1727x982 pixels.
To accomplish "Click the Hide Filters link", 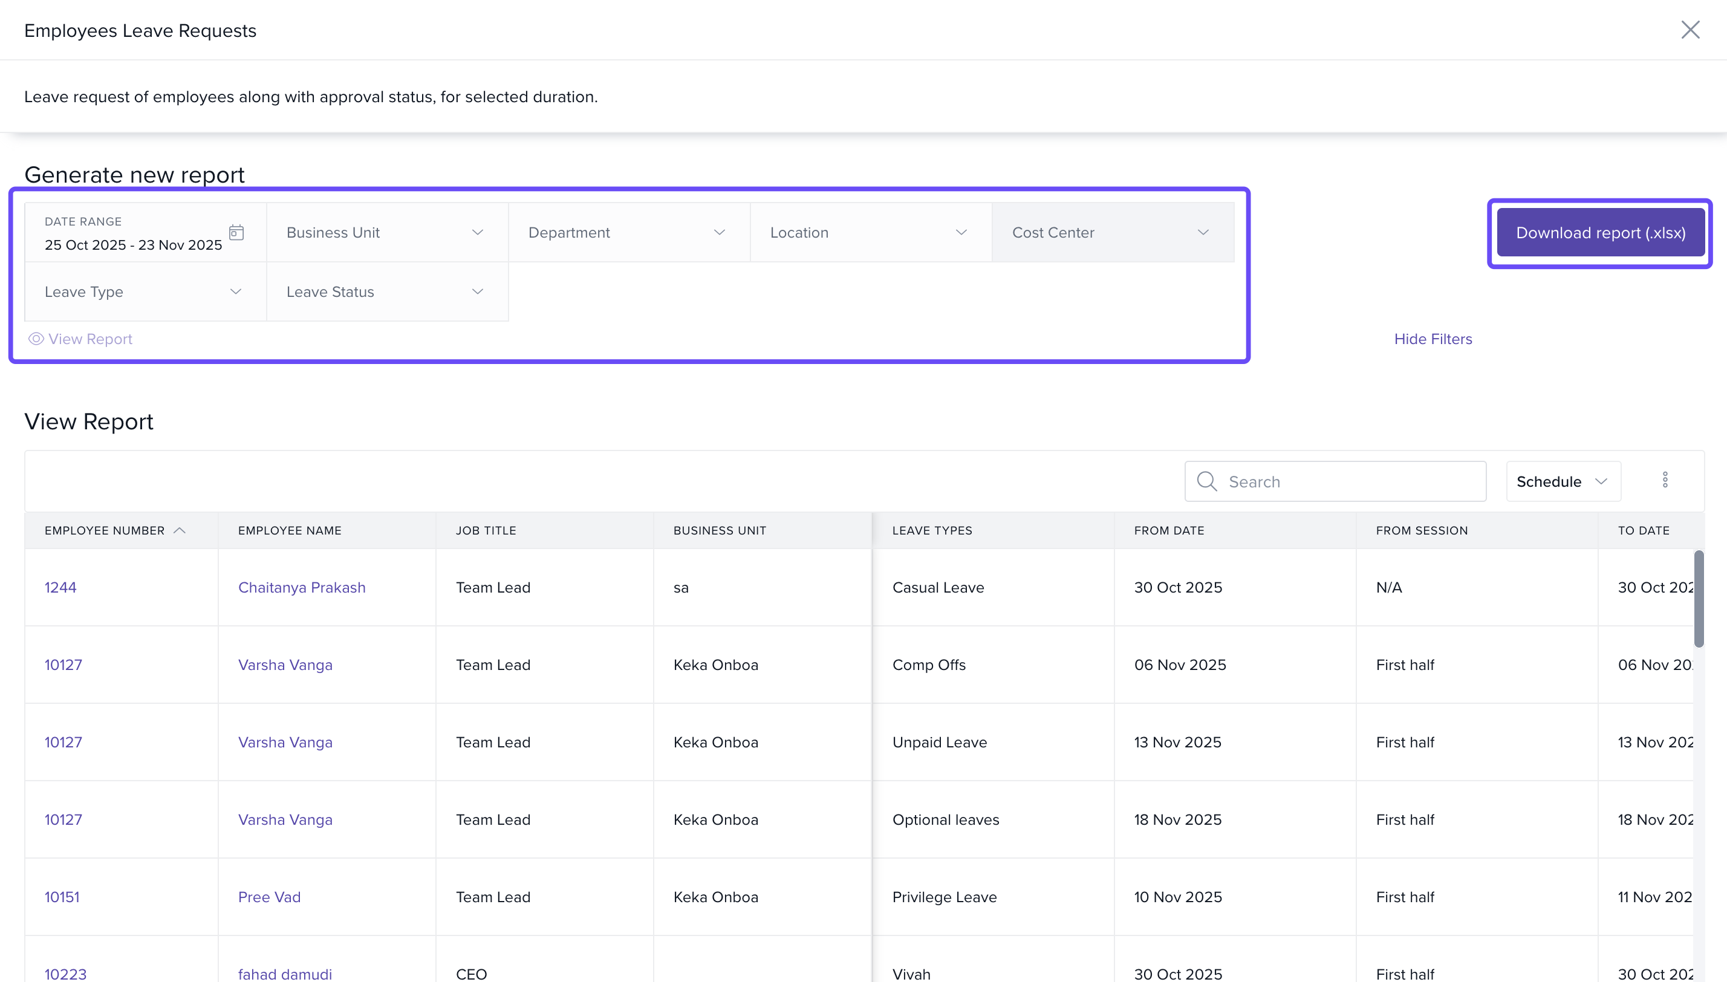I will pyautogui.click(x=1433, y=339).
